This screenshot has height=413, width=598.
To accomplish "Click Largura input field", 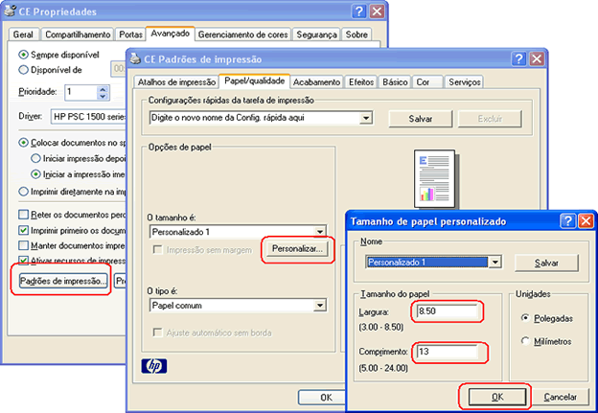I will (447, 311).
